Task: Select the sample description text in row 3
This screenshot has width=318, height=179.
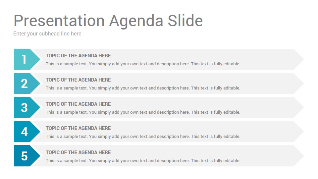Action: coord(143,112)
